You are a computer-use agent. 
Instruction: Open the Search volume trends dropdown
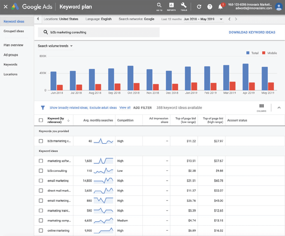pos(55,46)
